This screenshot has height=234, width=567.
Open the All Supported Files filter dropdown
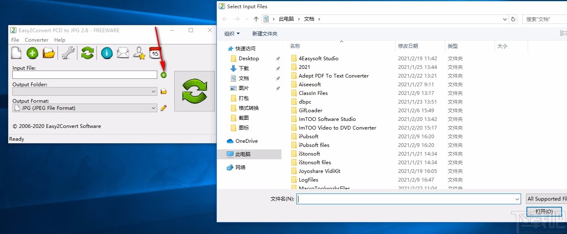tap(546, 199)
